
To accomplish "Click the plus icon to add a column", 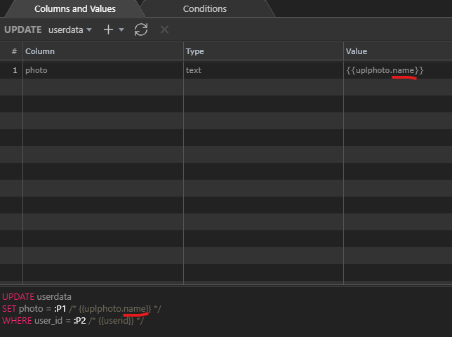I will (x=108, y=29).
